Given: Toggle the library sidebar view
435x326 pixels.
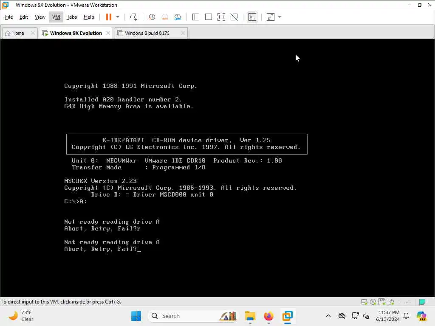Looking at the screenshot, I should 195,17.
